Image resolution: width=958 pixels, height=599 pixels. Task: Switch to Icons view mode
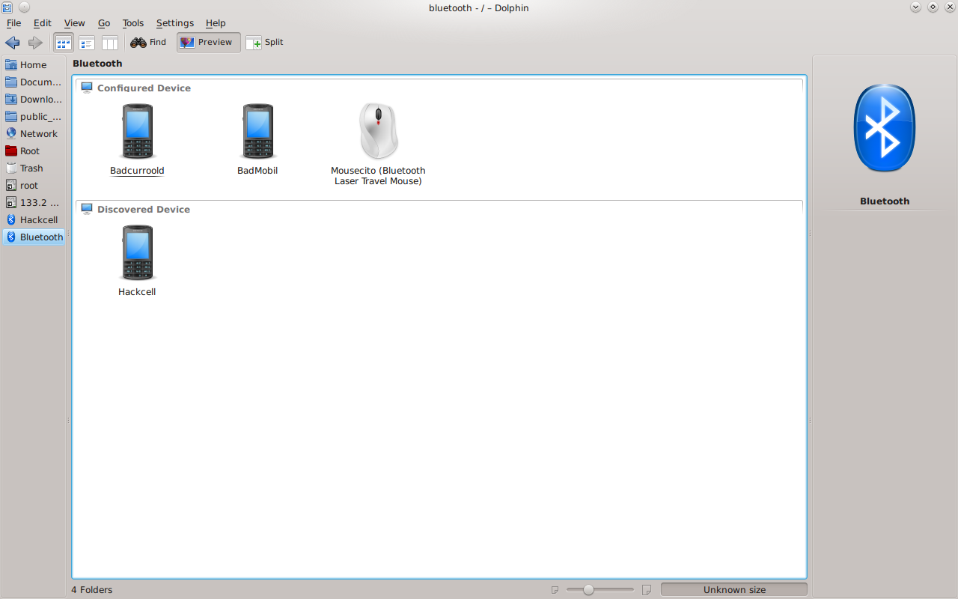[x=64, y=43]
